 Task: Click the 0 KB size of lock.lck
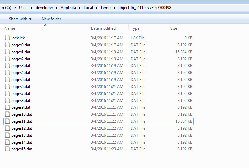coord(188,38)
